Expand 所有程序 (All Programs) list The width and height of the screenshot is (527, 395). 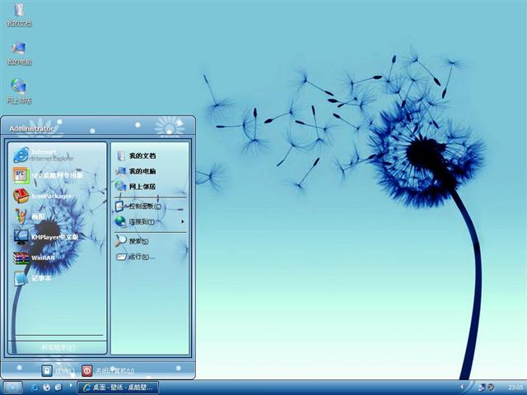coord(58,347)
